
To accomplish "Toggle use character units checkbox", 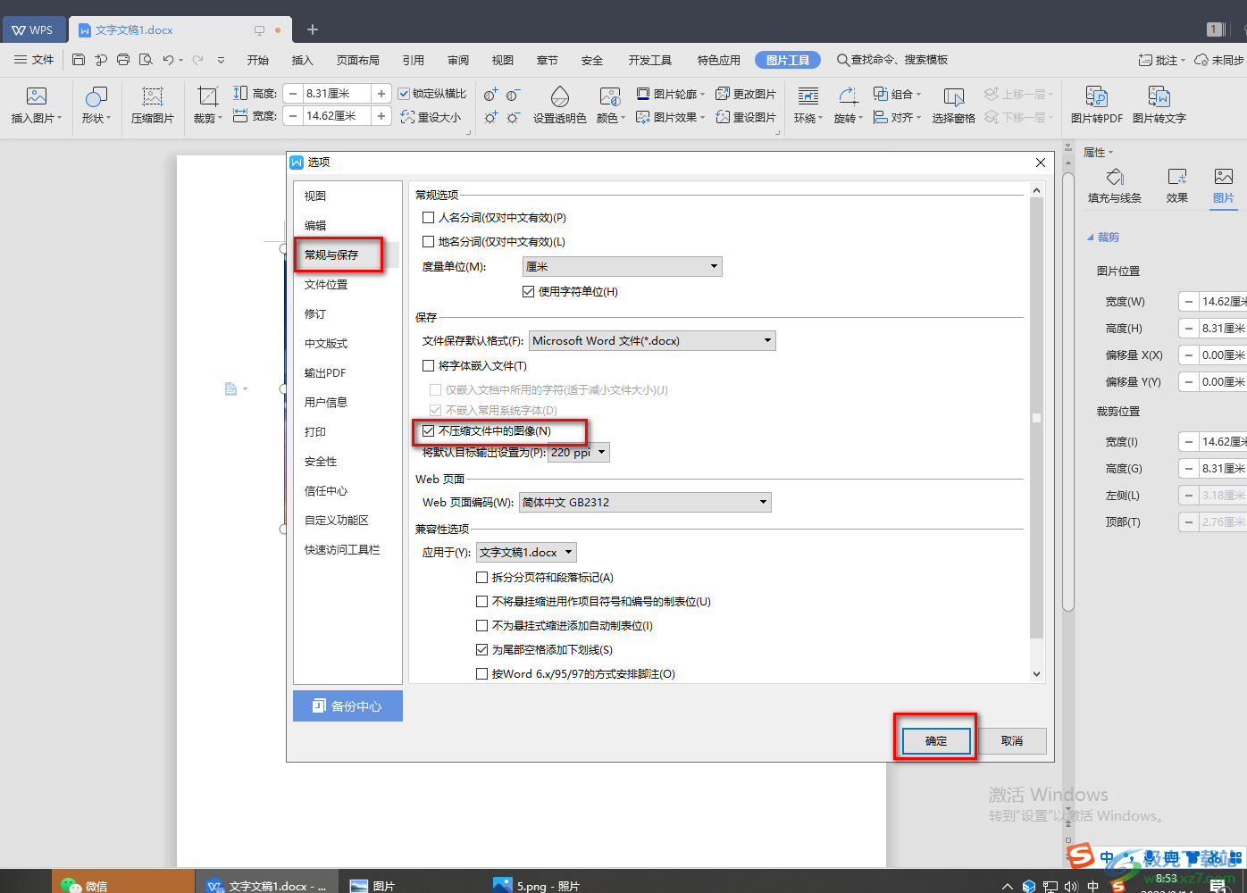I will click(528, 291).
